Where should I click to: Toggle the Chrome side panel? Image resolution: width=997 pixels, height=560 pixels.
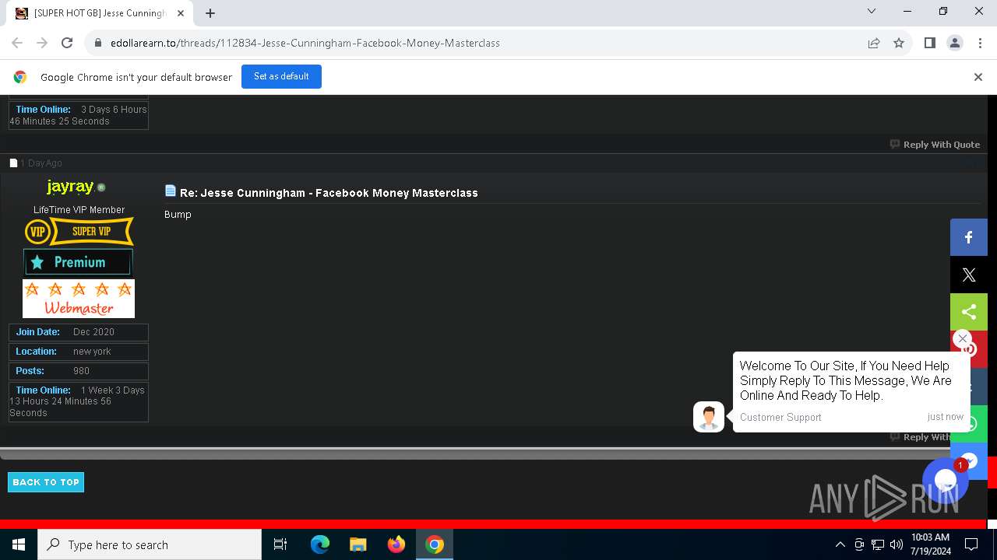click(x=930, y=43)
